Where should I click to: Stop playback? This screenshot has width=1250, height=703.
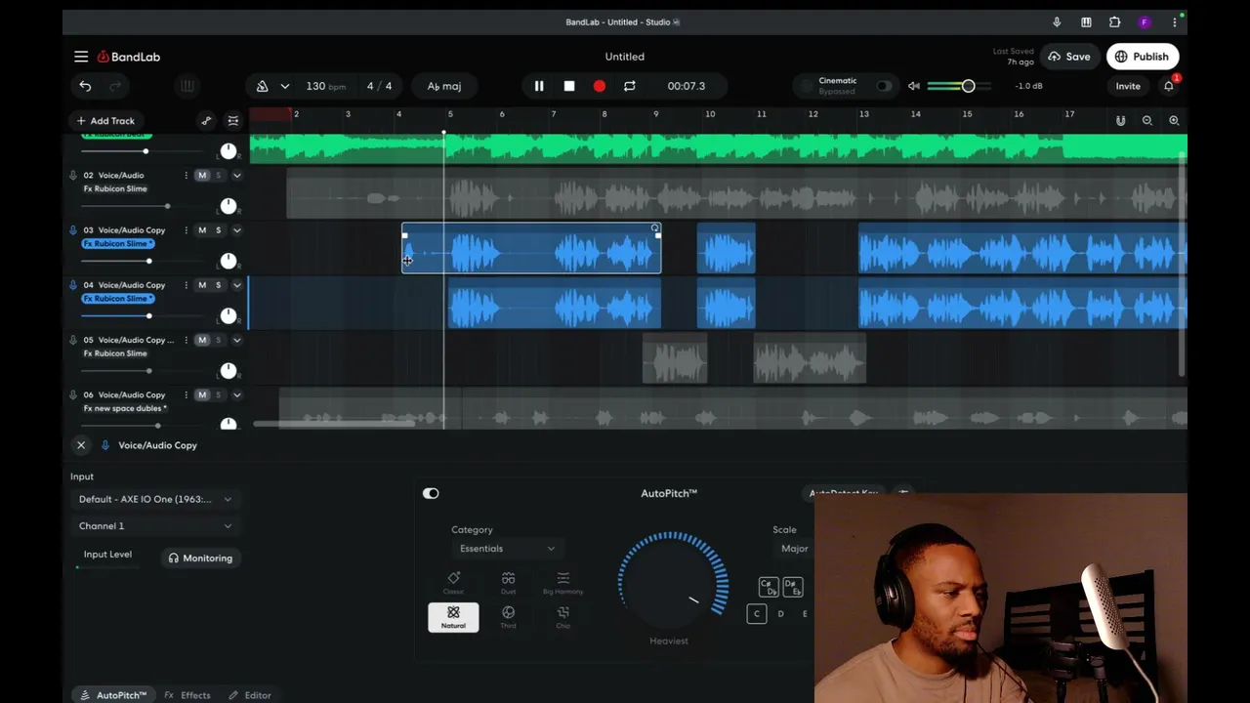pos(569,86)
